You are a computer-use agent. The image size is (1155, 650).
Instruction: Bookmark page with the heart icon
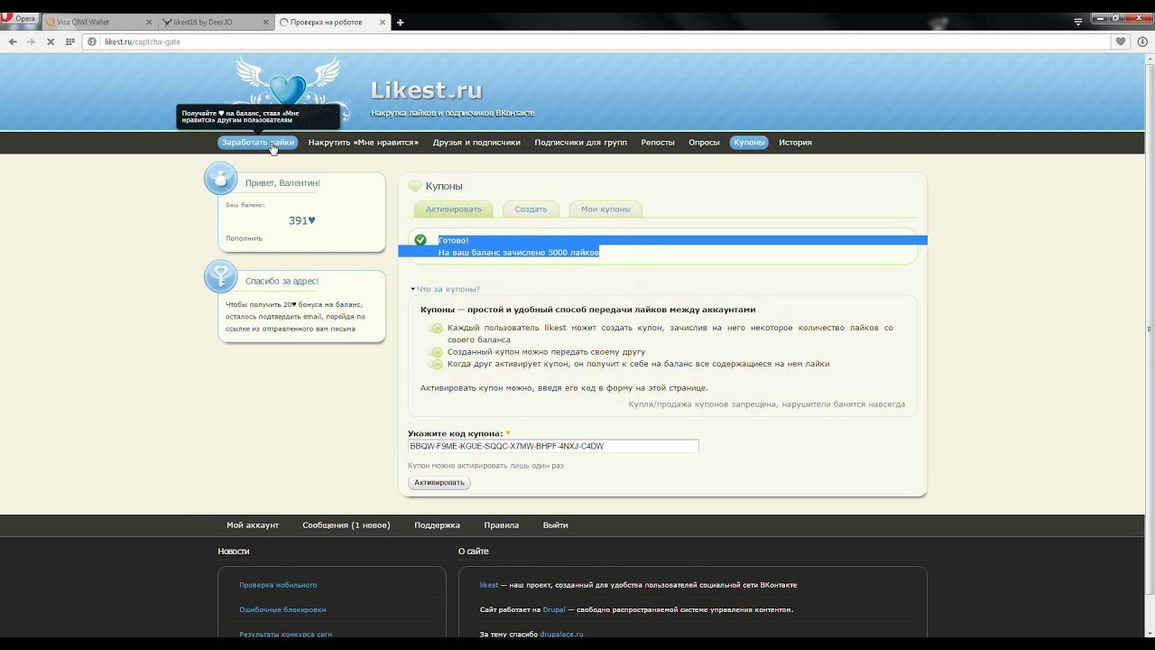coord(1121,42)
